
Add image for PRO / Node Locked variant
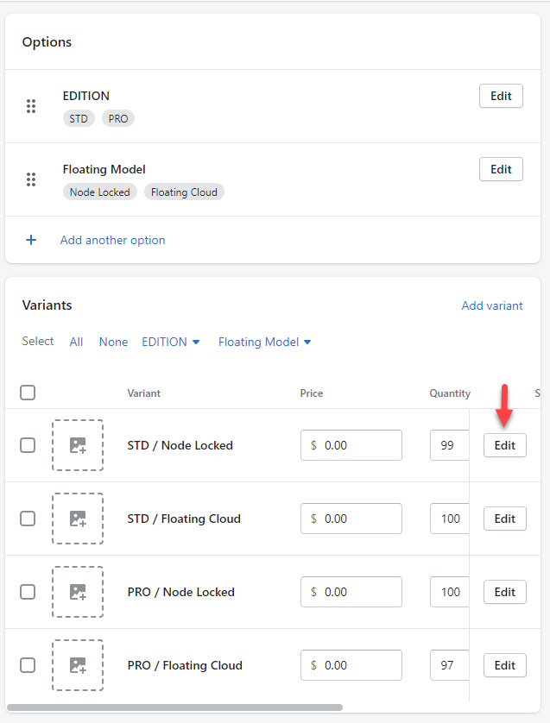(x=78, y=592)
